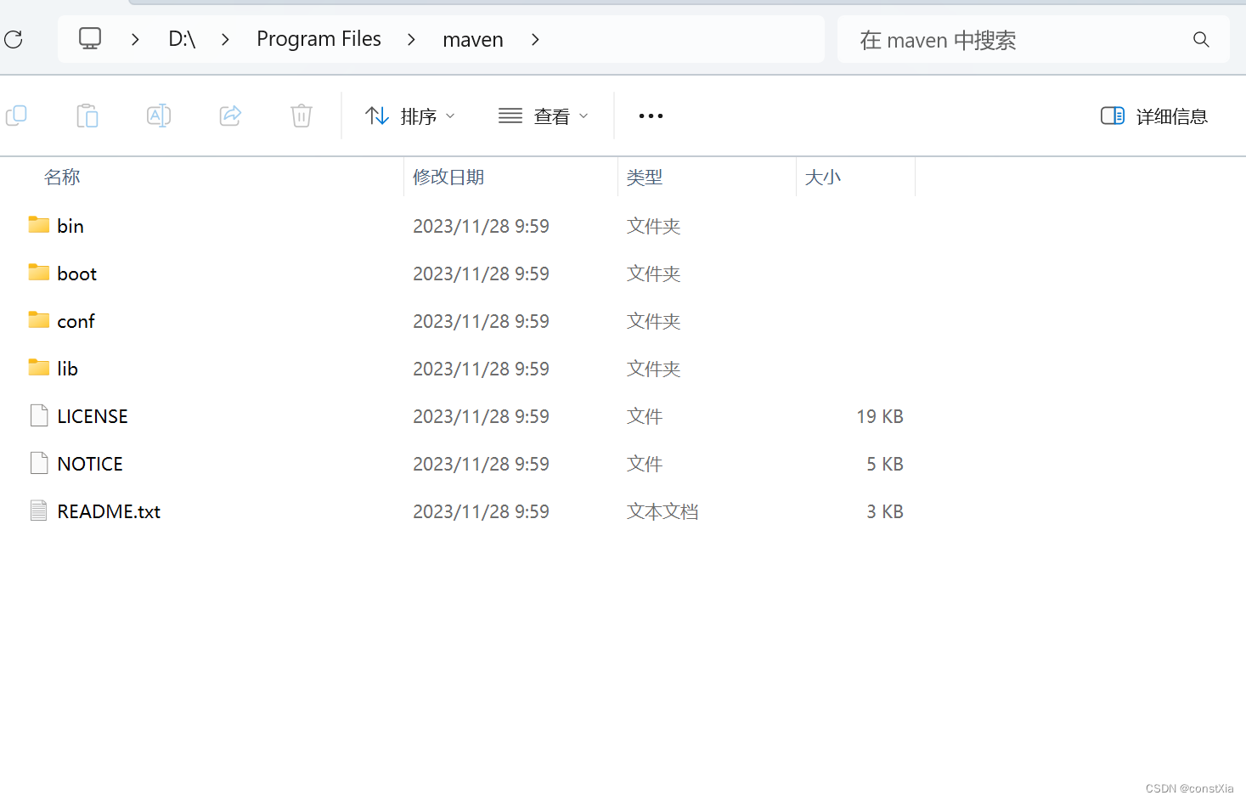Click the 19 KB size of LICENSE
The image size is (1246, 801).
coord(880,416)
